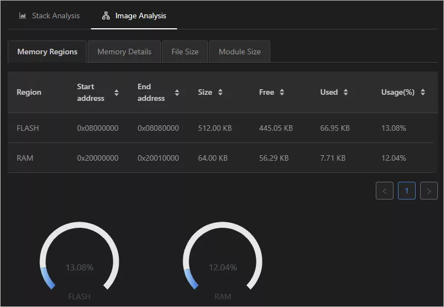
Task: Switch to the Stack Analysis tab
Action: 49,16
